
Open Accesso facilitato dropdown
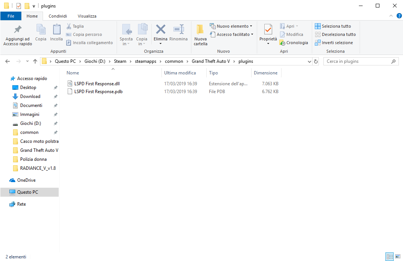pos(252,34)
